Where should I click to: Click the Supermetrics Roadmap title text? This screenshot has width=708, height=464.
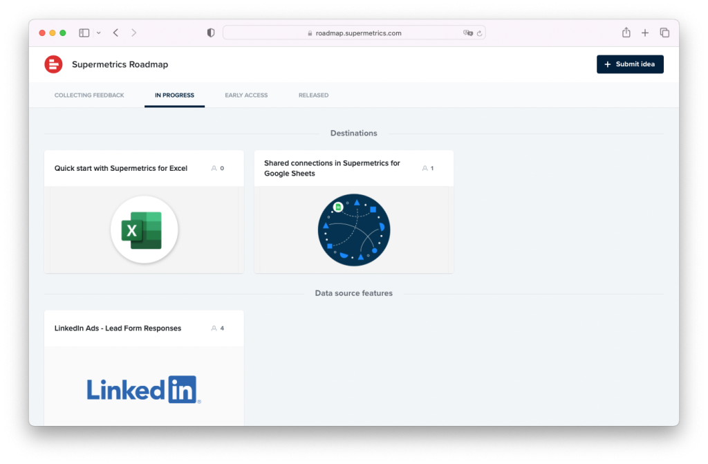pos(120,64)
